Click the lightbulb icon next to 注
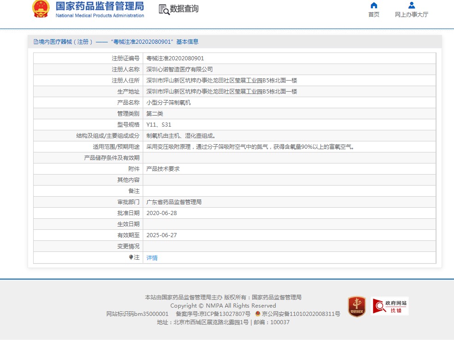This screenshot has height=344, width=454. [131, 257]
